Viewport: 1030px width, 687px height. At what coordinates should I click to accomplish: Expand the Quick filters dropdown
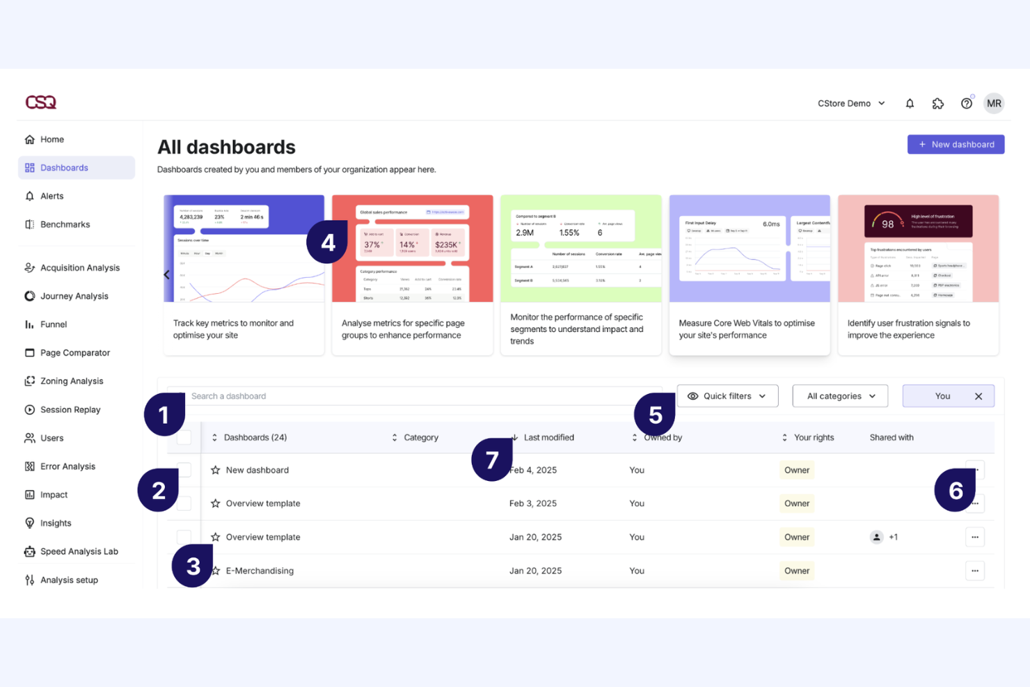tap(727, 395)
